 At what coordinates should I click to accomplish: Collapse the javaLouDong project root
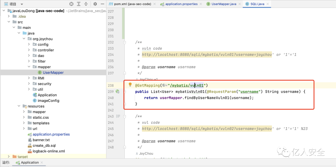pyautogui.click(x=3, y=11)
